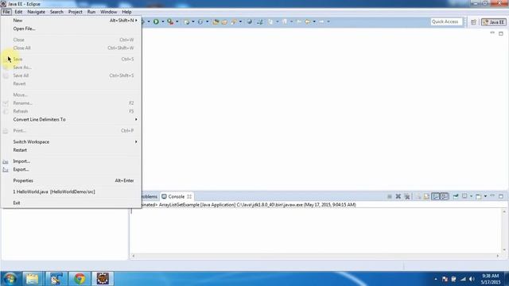
Task: Open the Windows Start menu
Action: (x=10, y=279)
